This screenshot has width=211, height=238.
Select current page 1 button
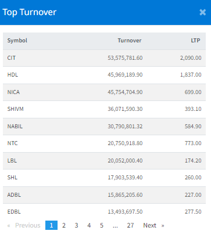(x=51, y=225)
